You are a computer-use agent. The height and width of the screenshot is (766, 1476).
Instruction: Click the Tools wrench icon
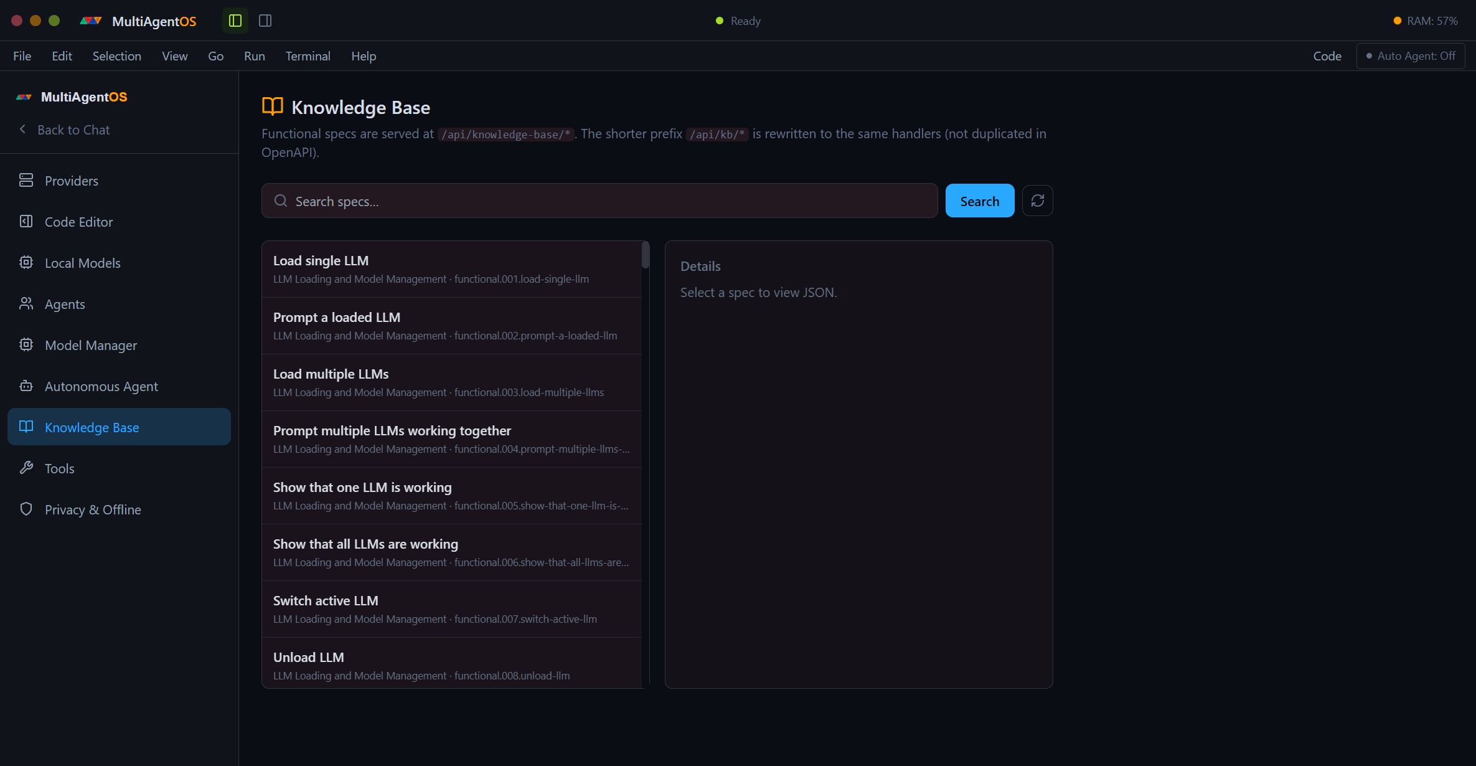point(26,468)
